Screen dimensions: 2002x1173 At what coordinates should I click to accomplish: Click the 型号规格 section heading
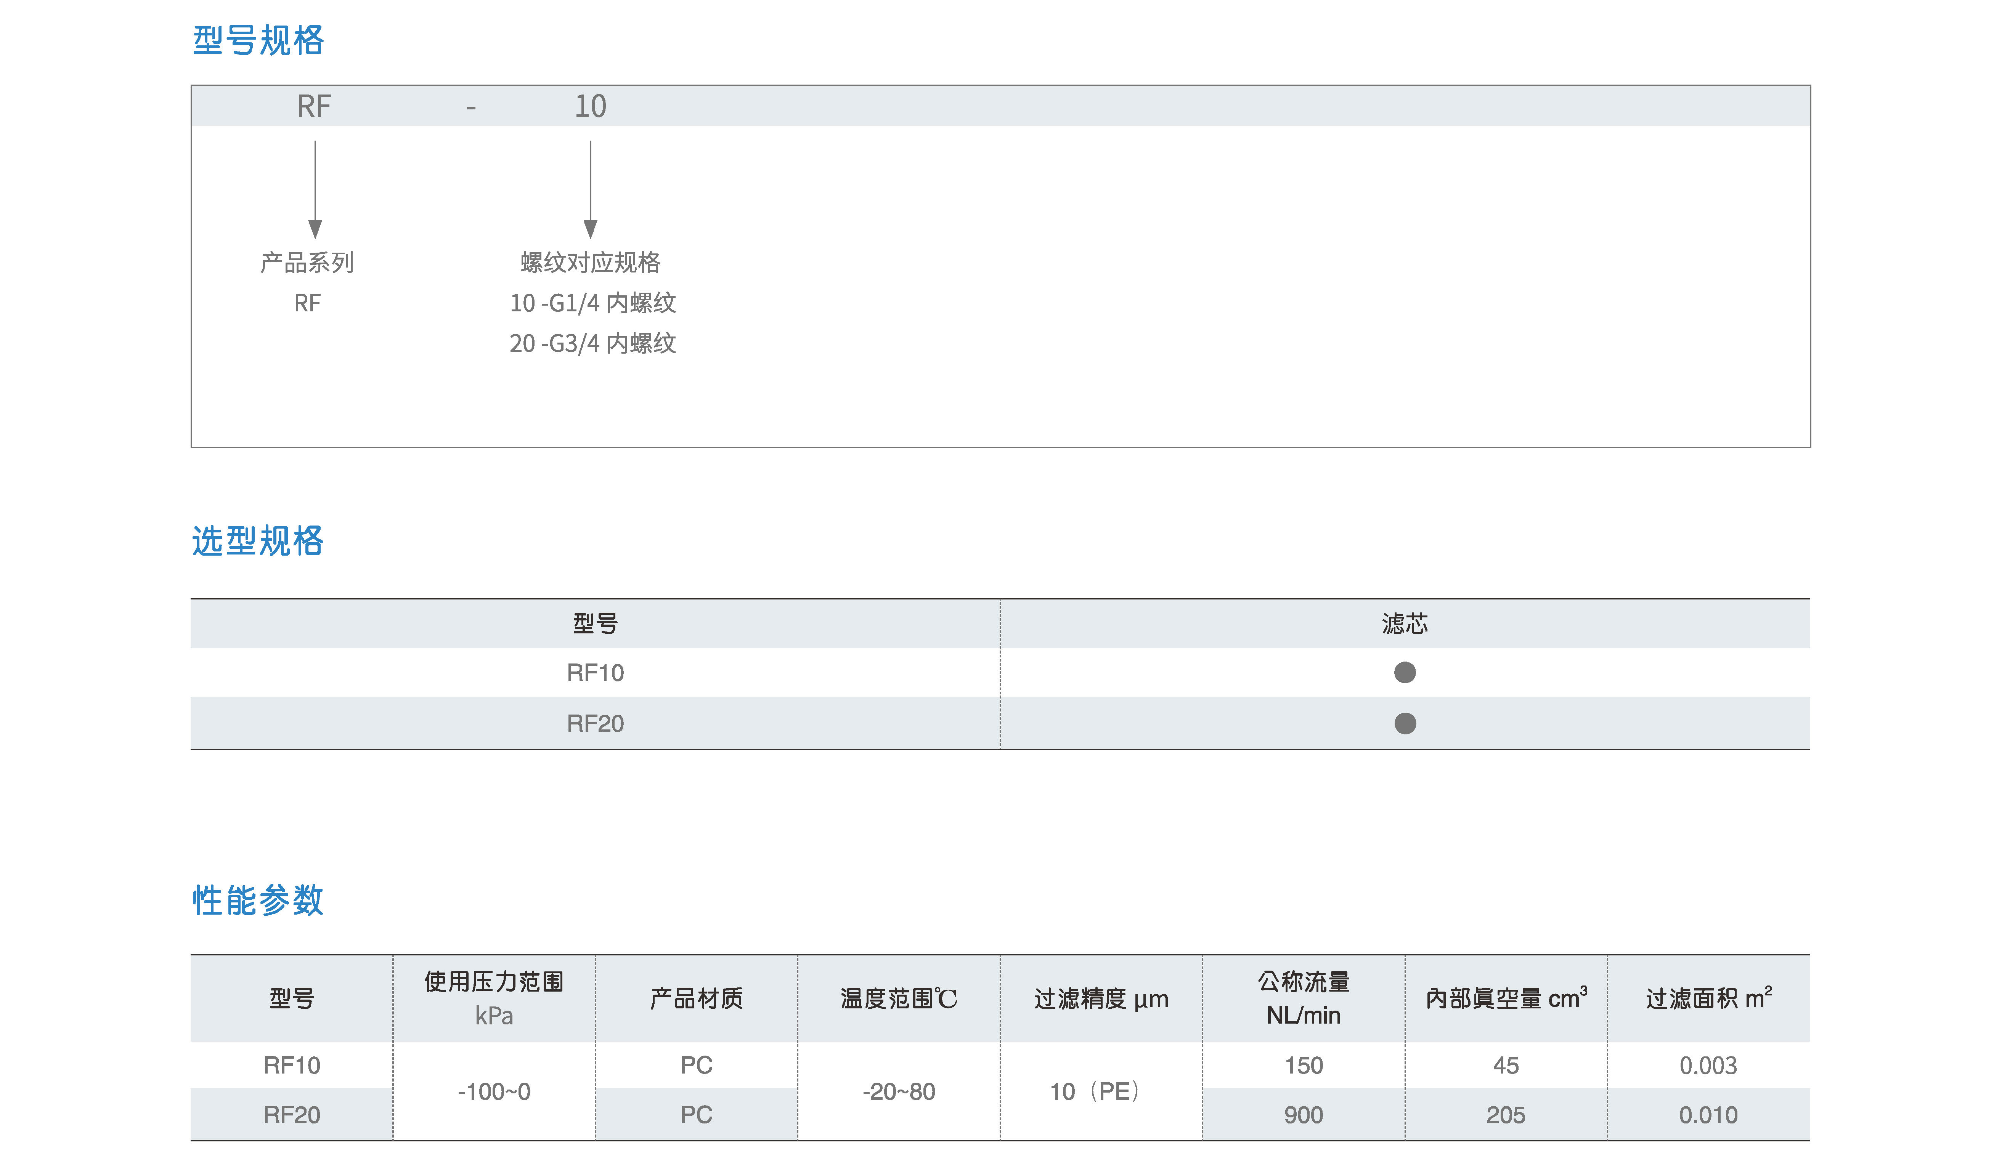(258, 40)
